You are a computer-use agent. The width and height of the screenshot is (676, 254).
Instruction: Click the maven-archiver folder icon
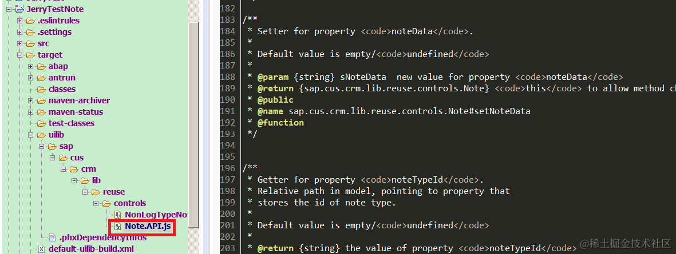41,100
